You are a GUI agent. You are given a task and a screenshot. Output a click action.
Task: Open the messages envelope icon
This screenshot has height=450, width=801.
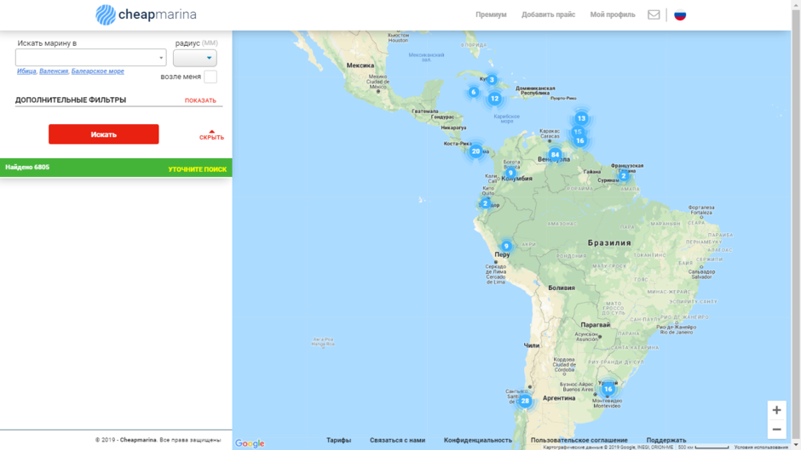(x=654, y=14)
